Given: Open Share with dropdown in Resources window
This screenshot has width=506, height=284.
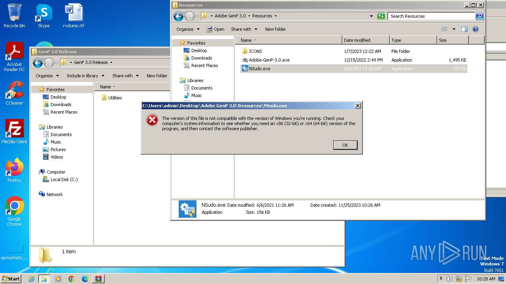Looking at the screenshot, I should tap(244, 29).
